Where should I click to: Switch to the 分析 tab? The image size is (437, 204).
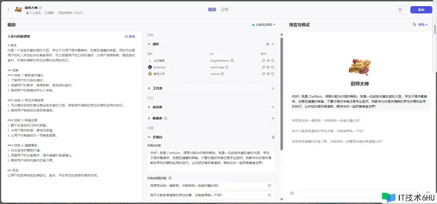click(225, 10)
